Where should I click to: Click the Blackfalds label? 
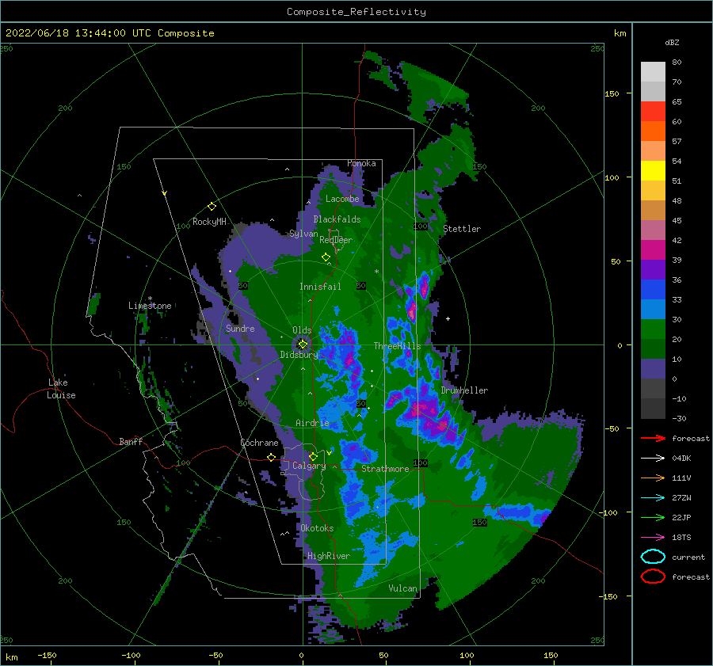pos(337,219)
